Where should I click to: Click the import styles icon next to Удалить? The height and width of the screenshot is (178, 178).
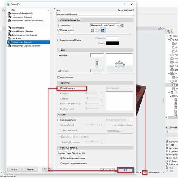(x=45, y=170)
